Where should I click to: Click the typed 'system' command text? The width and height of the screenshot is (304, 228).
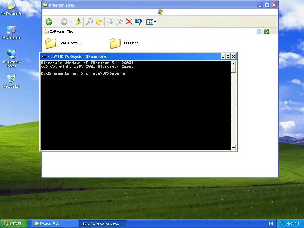pos(119,74)
